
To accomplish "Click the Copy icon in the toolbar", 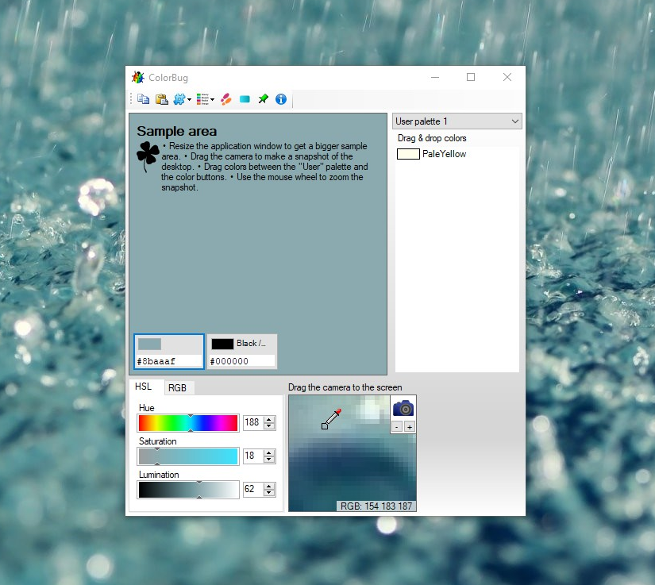I will tap(143, 99).
